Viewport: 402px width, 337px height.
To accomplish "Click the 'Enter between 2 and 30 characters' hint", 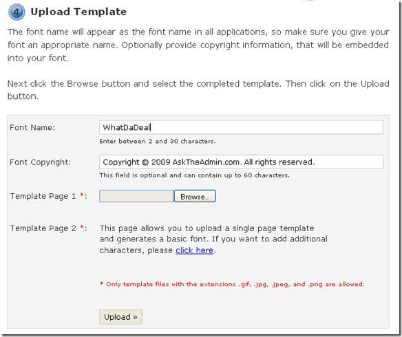I will (x=158, y=142).
